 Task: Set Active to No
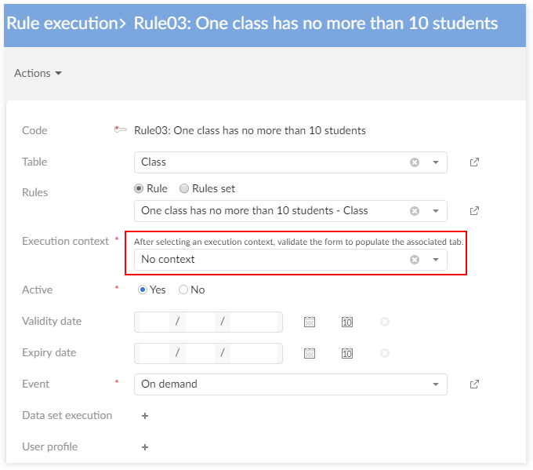click(x=183, y=290)
